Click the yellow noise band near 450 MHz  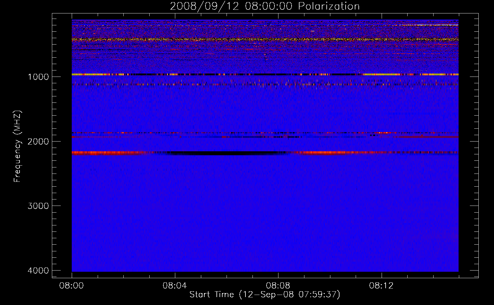(265, 39)
